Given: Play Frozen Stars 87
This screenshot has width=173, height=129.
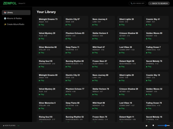Looking at the screenshot, I should click(95, 67).
